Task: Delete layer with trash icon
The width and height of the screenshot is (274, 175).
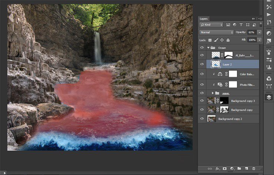Action: tap(254, 168)
